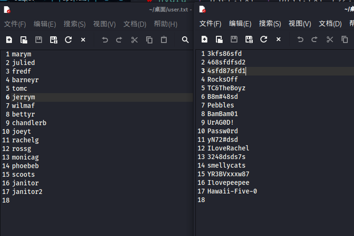
Task: Click the password 4sfd87sfd1
Action: point(226,71)
